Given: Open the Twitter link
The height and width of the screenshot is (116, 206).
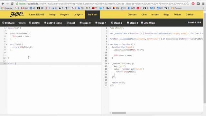Looking at the screenshot, I should click(x=177, y=15).
